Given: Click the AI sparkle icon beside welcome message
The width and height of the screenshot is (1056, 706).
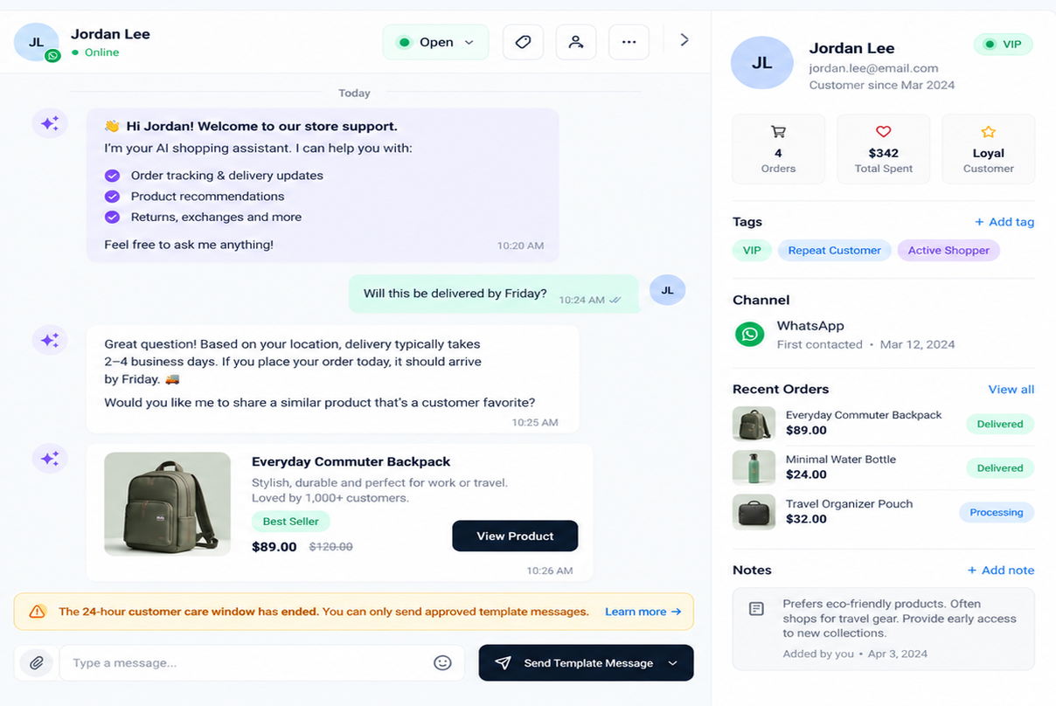Looking at the screenshot, I should (x=50, y=123).
